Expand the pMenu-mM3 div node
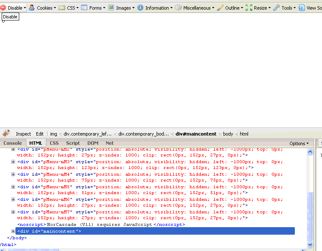This screenshot has height=251, width=322. [x=13, y=161]
